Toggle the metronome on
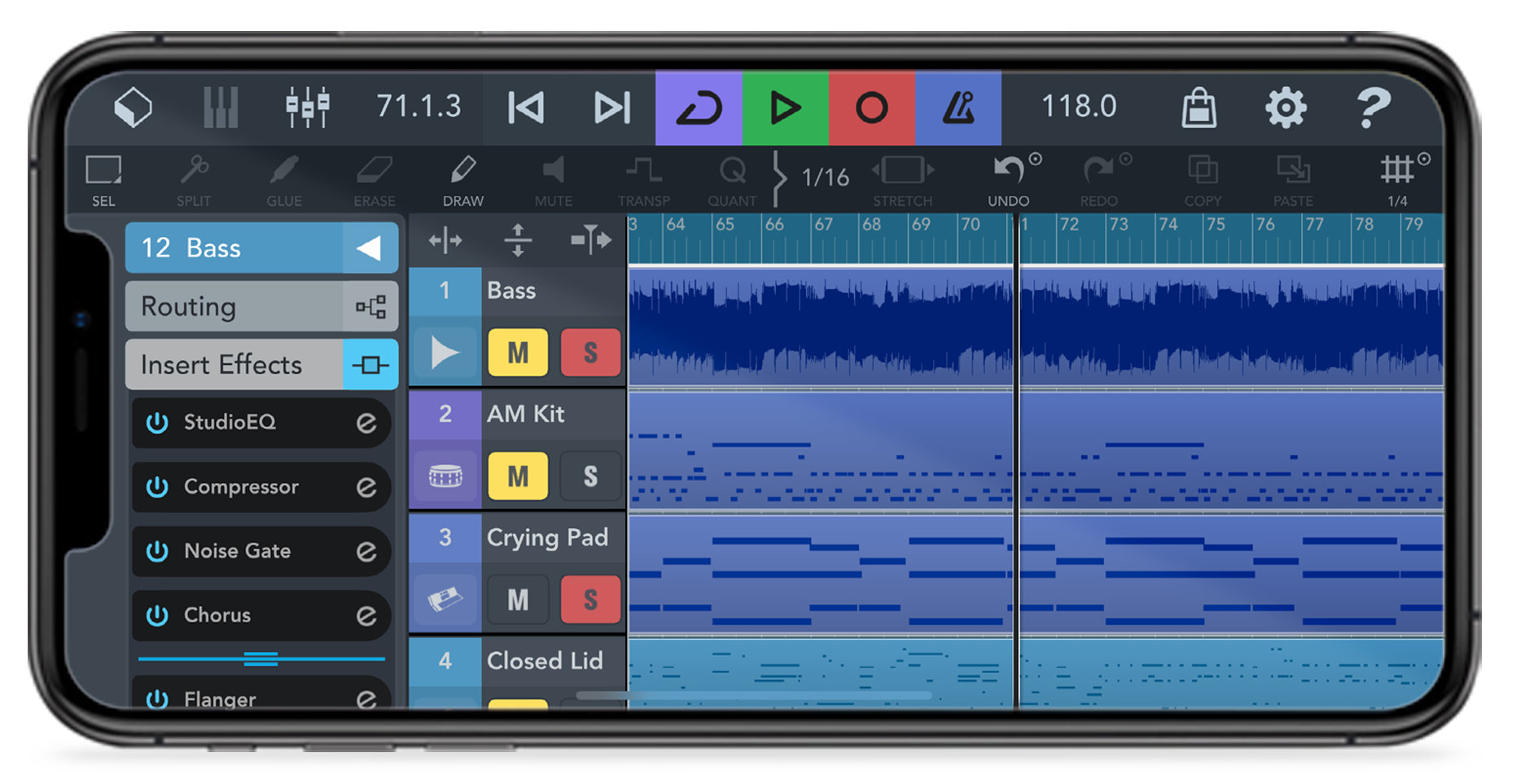1516x779 pixels. 957,106
